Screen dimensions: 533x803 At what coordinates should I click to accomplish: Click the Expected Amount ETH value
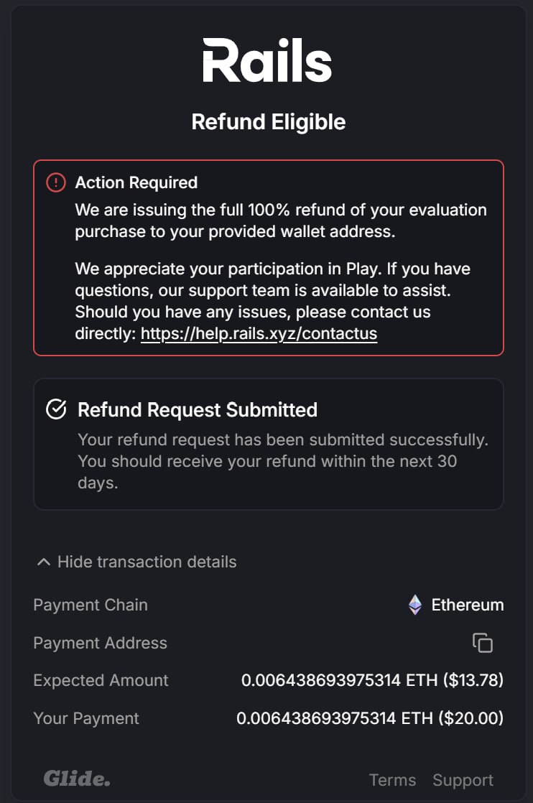tap(372, 680)
